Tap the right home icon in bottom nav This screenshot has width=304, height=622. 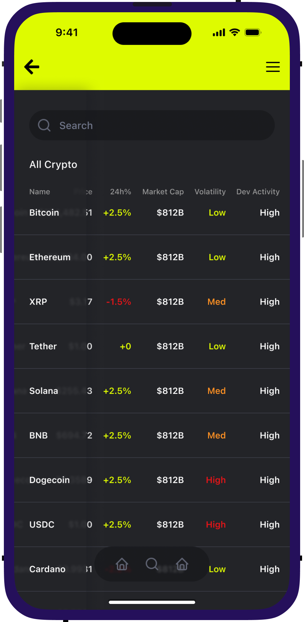tap(182, 564)
